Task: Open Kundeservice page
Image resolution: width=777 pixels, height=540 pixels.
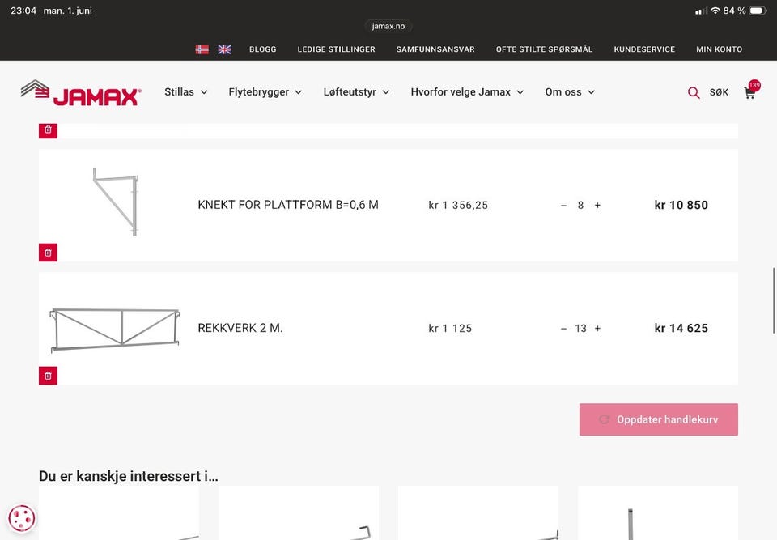Action: [644, 49]
